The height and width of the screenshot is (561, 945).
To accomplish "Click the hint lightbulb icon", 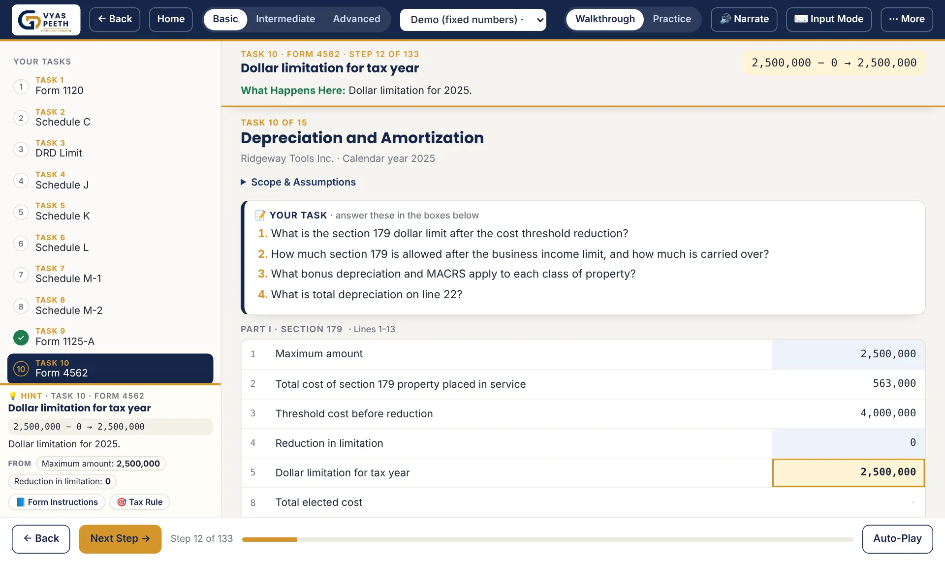I will (13, 396).
